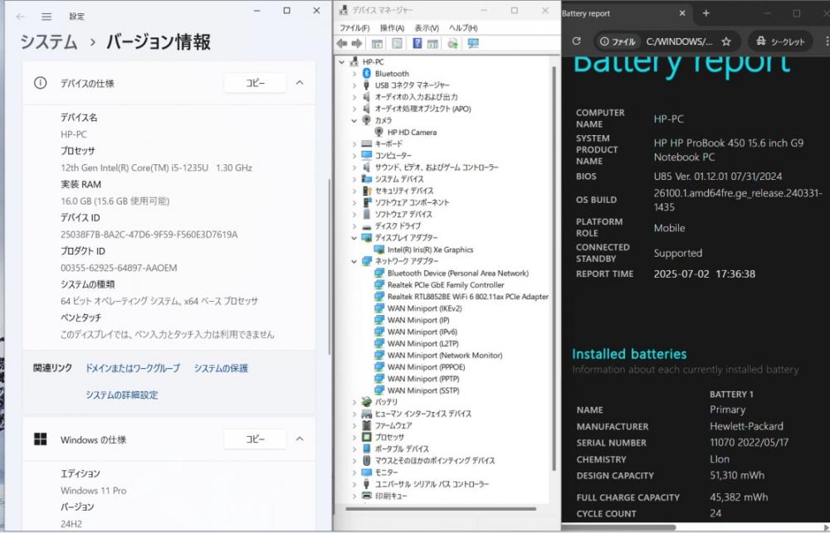
Task: Collapse the ディスプレイ アダプター node arrow
Action: pyautogui.click(x=354, y=237)
